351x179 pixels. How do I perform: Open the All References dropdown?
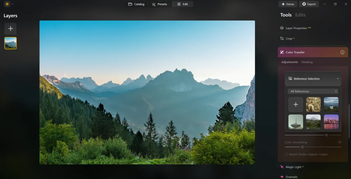(x=313, y=91)
